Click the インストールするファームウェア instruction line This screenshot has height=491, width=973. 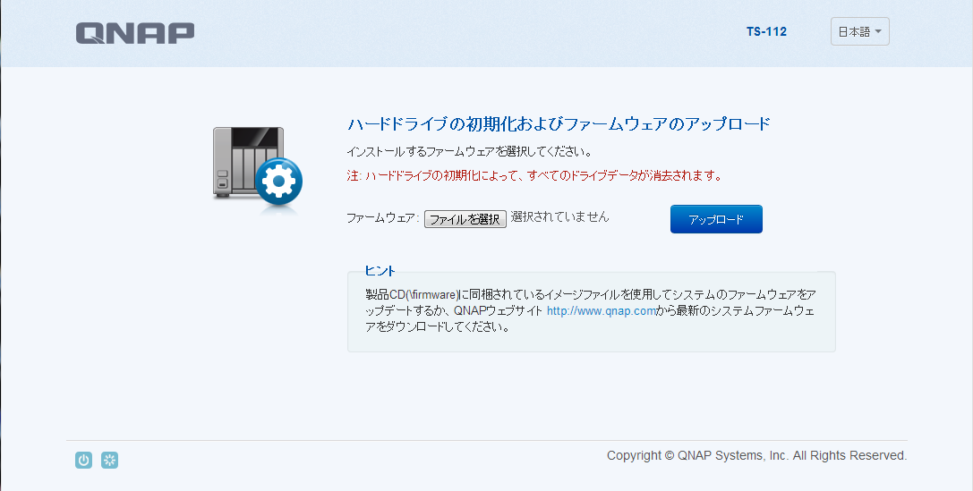(x=469, y=152)
